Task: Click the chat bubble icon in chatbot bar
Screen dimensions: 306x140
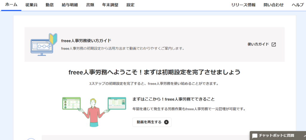Action: tap(255, 136)
